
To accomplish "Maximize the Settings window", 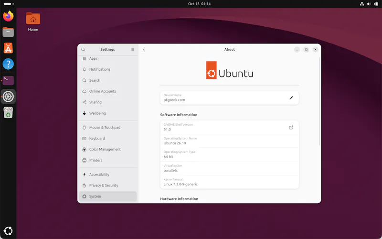I will tap(306, 50).
